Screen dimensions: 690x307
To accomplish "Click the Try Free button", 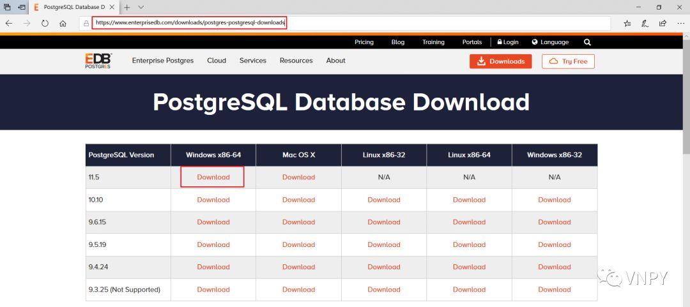I will tap(568, 61).
